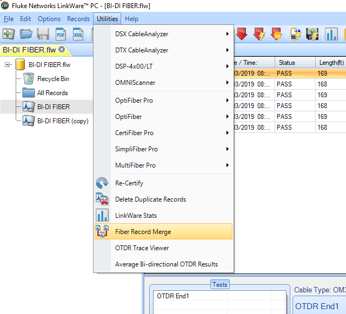
Task: Expand the OptiFiber submenu arrow
Action: pos(227,117)
